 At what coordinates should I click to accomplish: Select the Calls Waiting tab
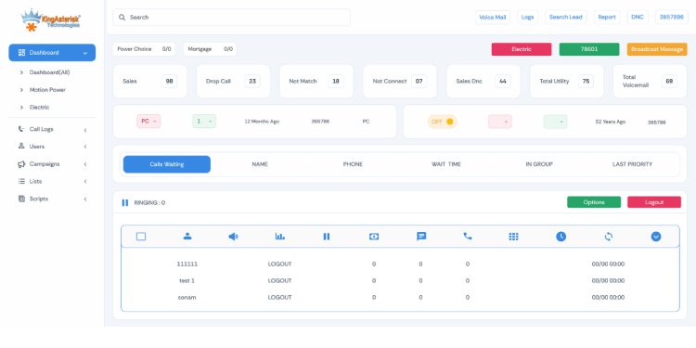167,164
